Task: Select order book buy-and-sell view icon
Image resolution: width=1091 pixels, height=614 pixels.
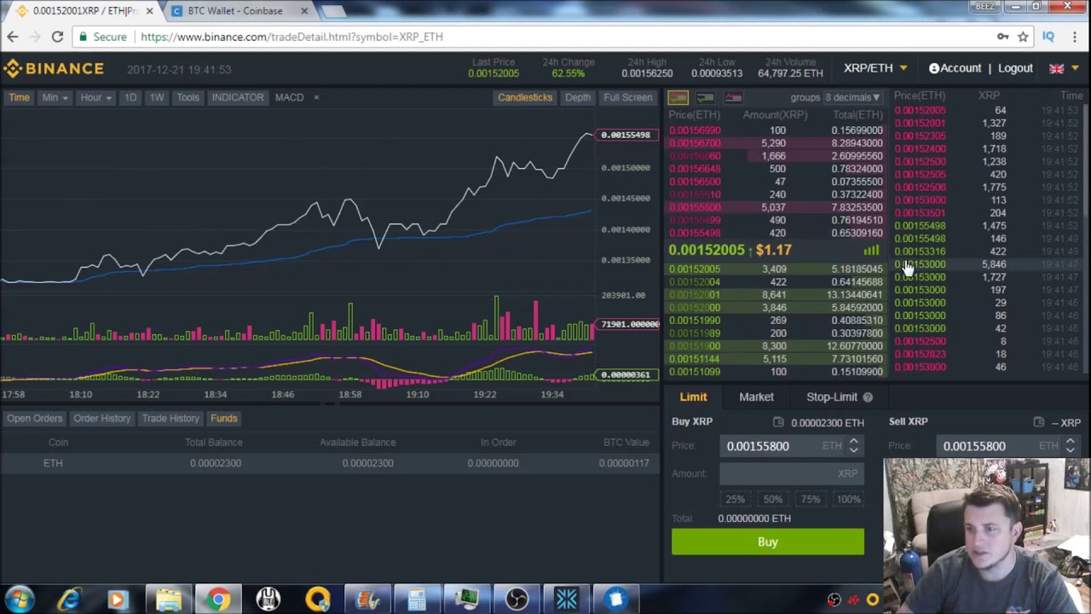Action: [x=678, y=97]
